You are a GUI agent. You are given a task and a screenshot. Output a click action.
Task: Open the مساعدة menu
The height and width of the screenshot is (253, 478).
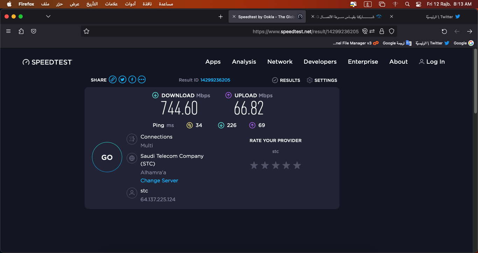point(166,4)
